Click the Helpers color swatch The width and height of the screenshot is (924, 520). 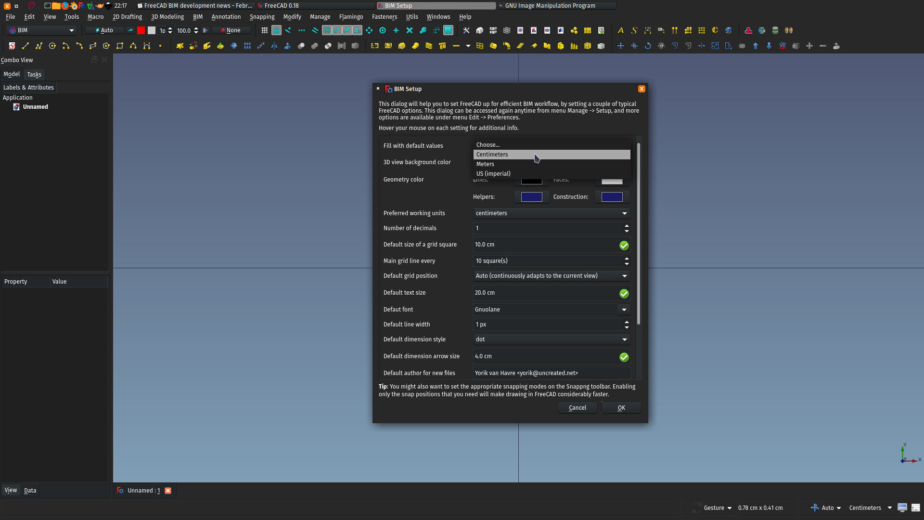pos(532,197)
